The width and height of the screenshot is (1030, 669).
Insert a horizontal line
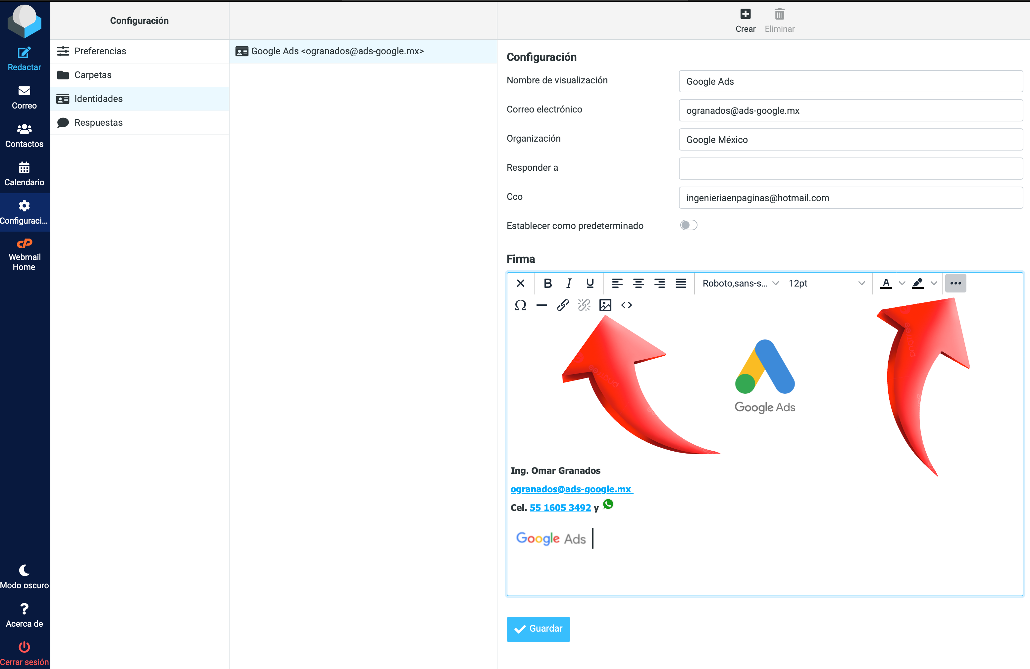click(542, 305)
